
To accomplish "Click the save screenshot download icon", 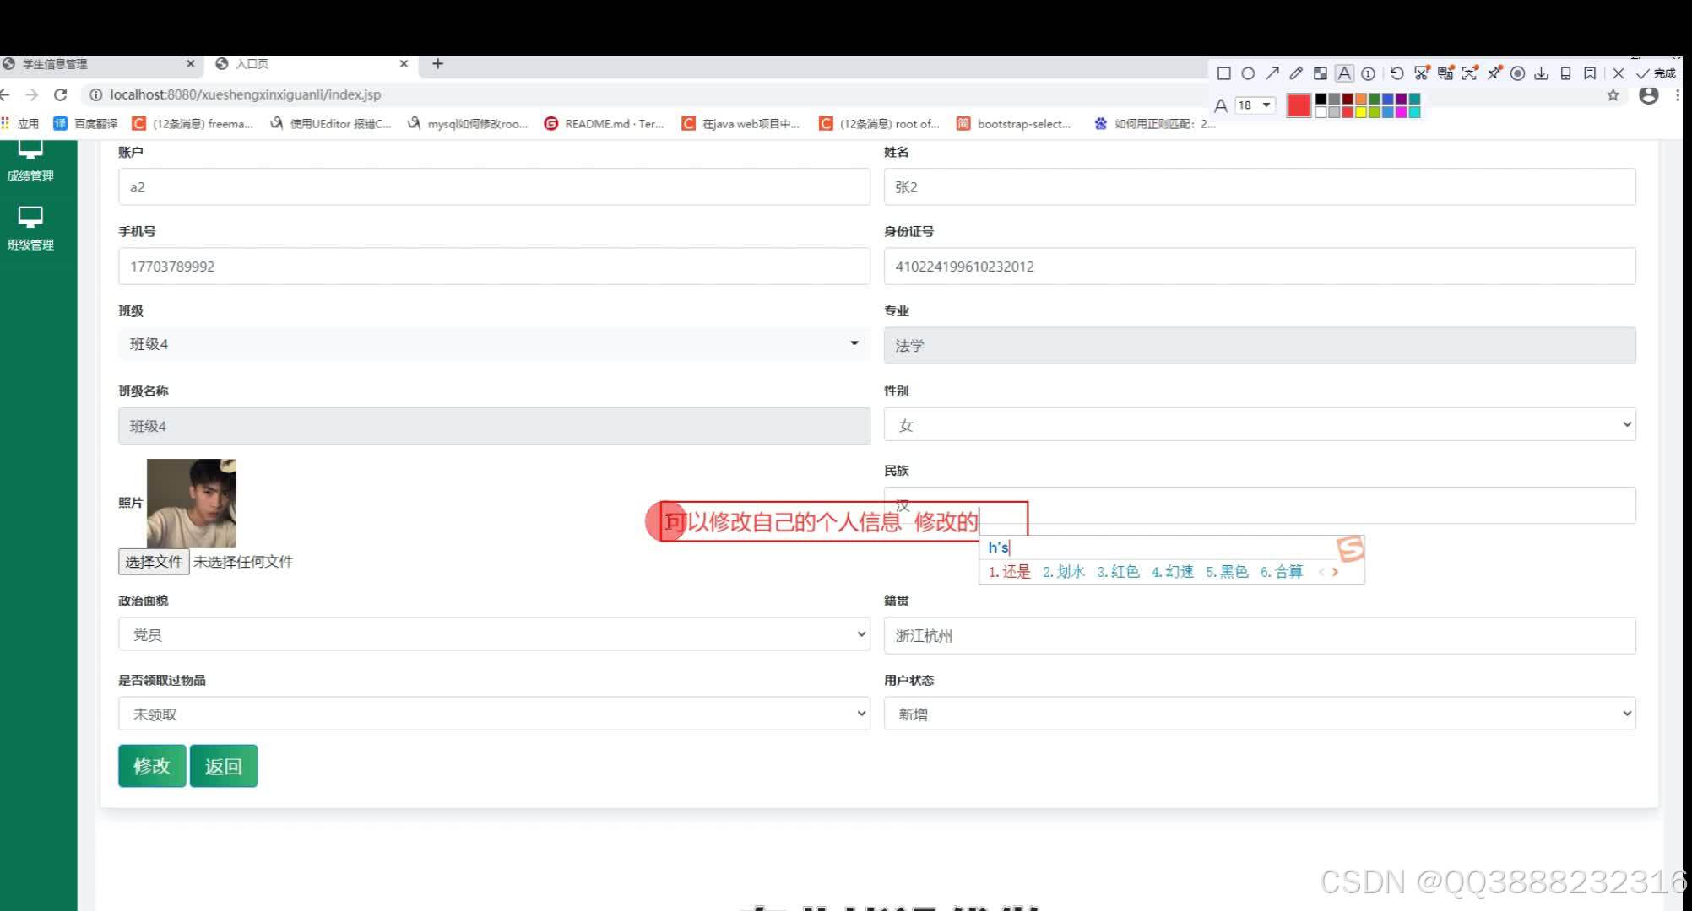I will click(x=1541, y=73).
